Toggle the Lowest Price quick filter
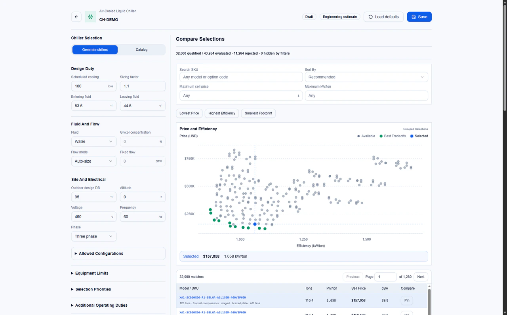 point(189,113)
